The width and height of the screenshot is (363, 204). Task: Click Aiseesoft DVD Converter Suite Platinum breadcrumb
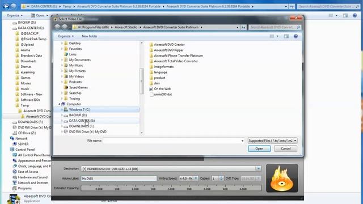click(x=171, y=27)
